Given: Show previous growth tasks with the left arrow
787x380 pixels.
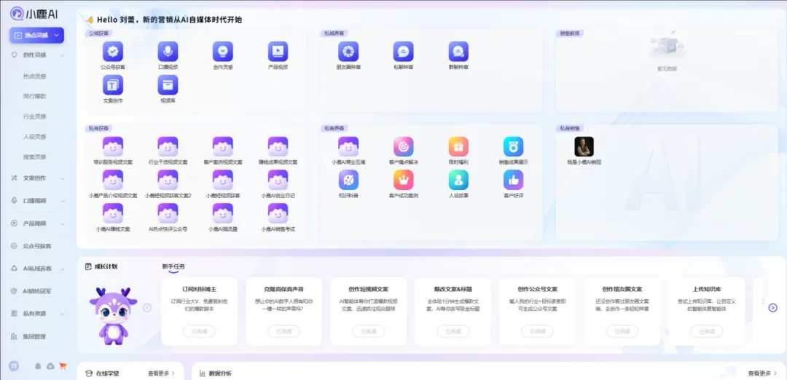Looking at the screenshot, I should pos(147,308).
